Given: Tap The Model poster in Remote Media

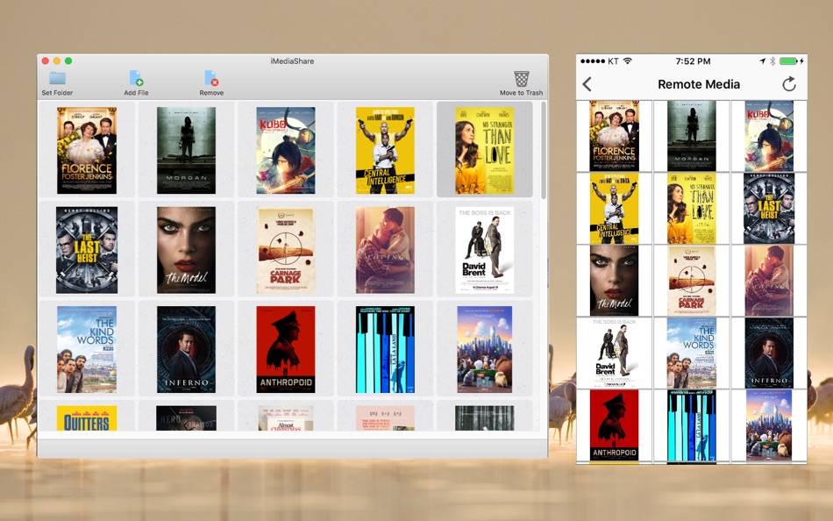Looking at the screenshot, I should click(614, 280).
